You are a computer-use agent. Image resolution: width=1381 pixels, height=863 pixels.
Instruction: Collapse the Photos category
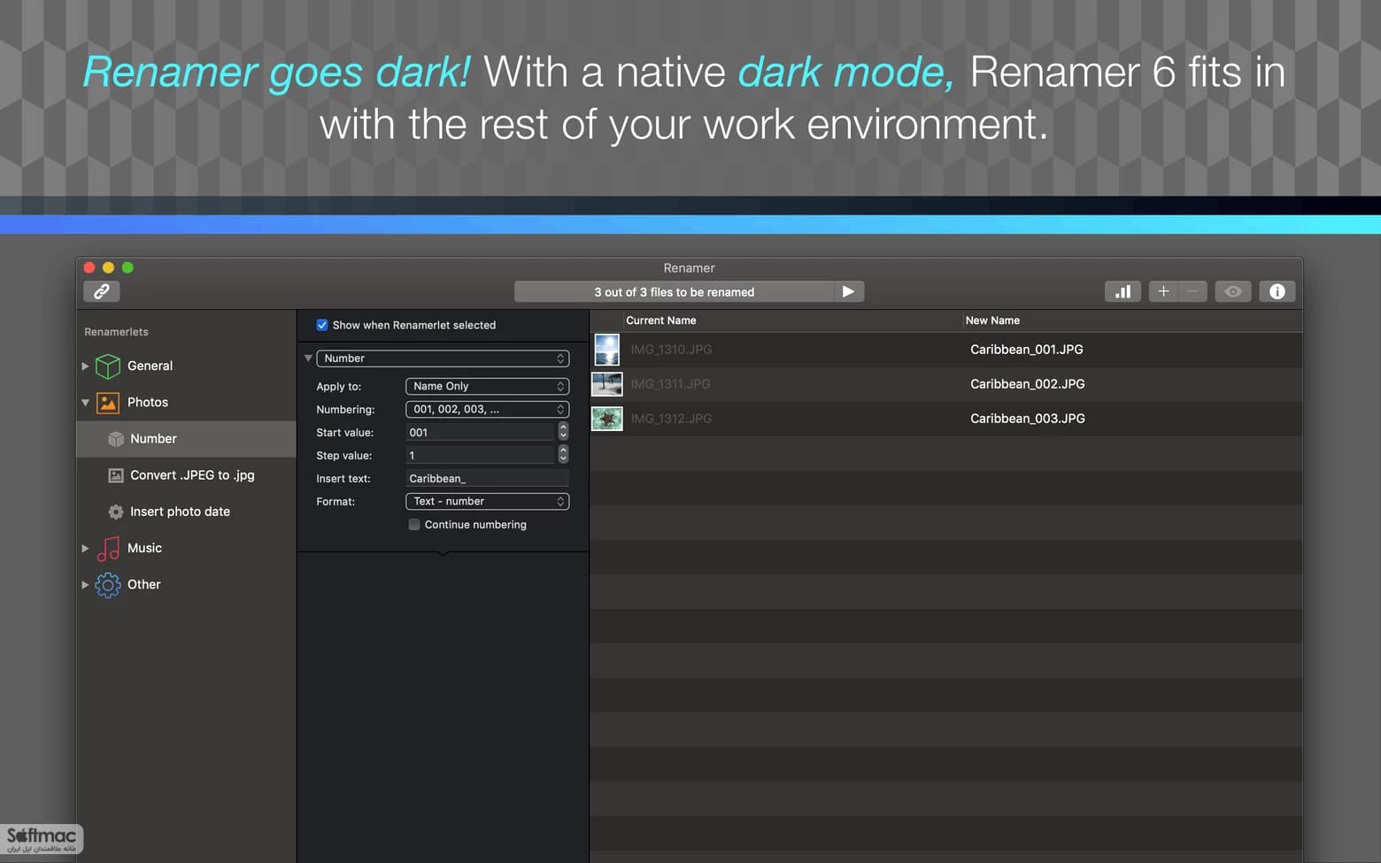click(85, 402)
